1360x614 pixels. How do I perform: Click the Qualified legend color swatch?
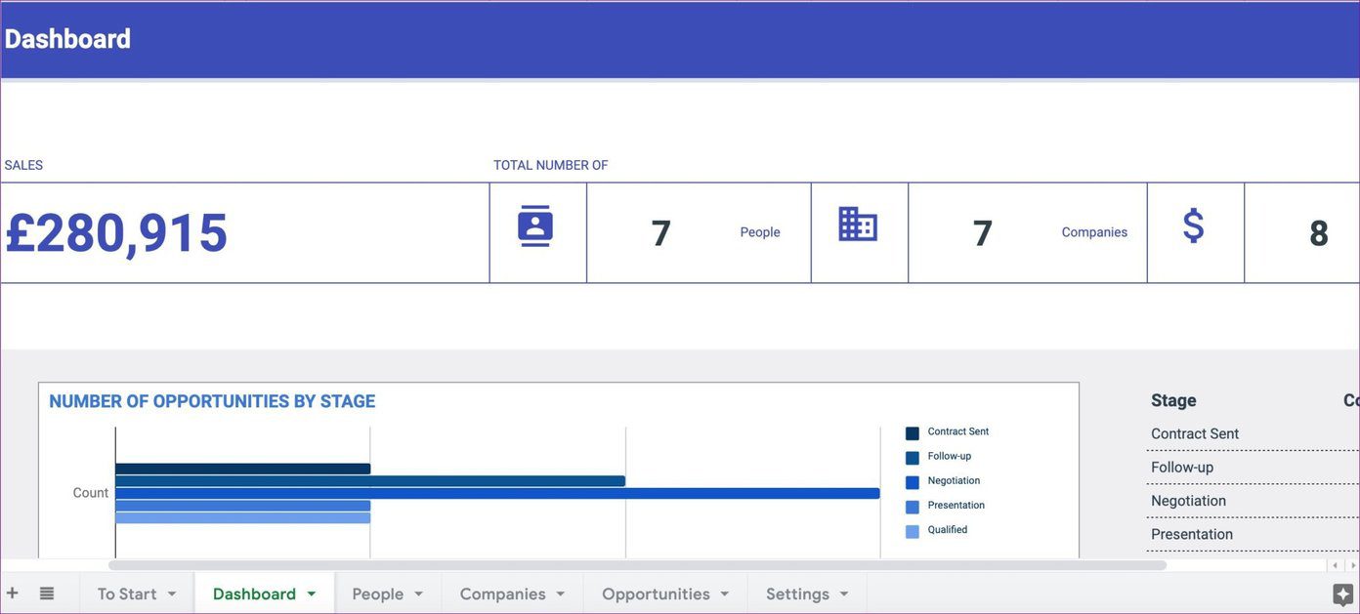pos(913,531)
